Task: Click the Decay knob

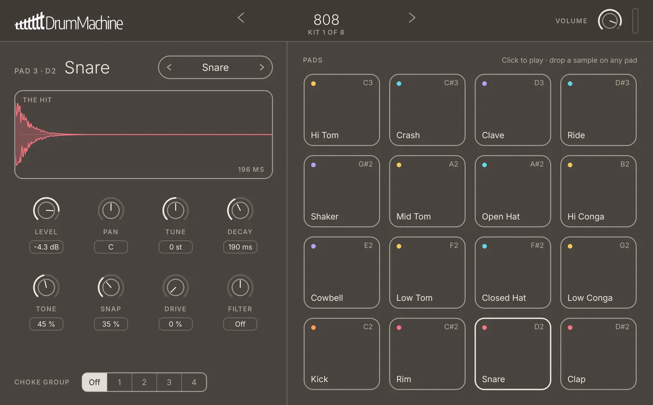Action: pyautogui.click(x=240, y=210)
